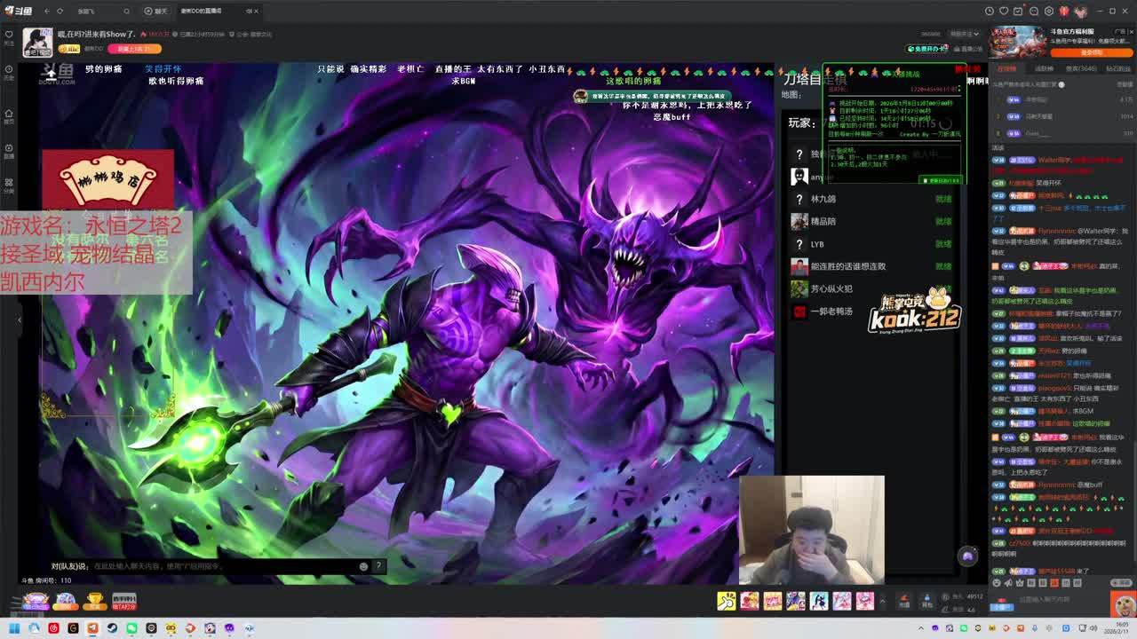1137x639 pixels.
Task: Expand gift list arrow at bottom
Action: 882,601
